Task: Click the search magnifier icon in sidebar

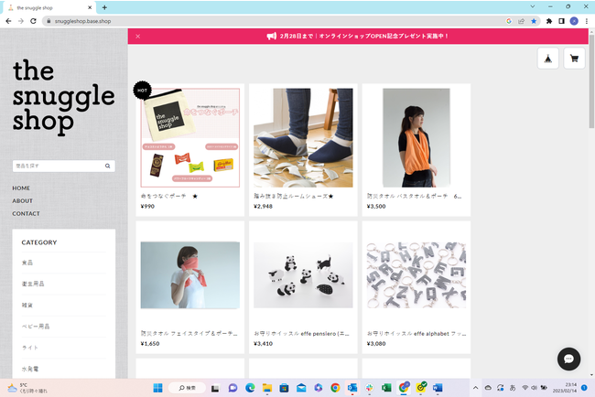Action: [108, 166]
